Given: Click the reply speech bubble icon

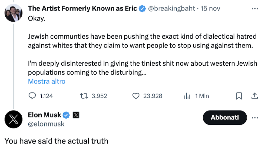Looking at the screenshot, I should coord(32,96).
